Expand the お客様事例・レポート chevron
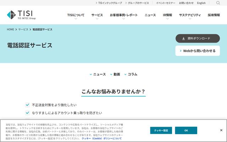227x142 pixels. (123, 19)
